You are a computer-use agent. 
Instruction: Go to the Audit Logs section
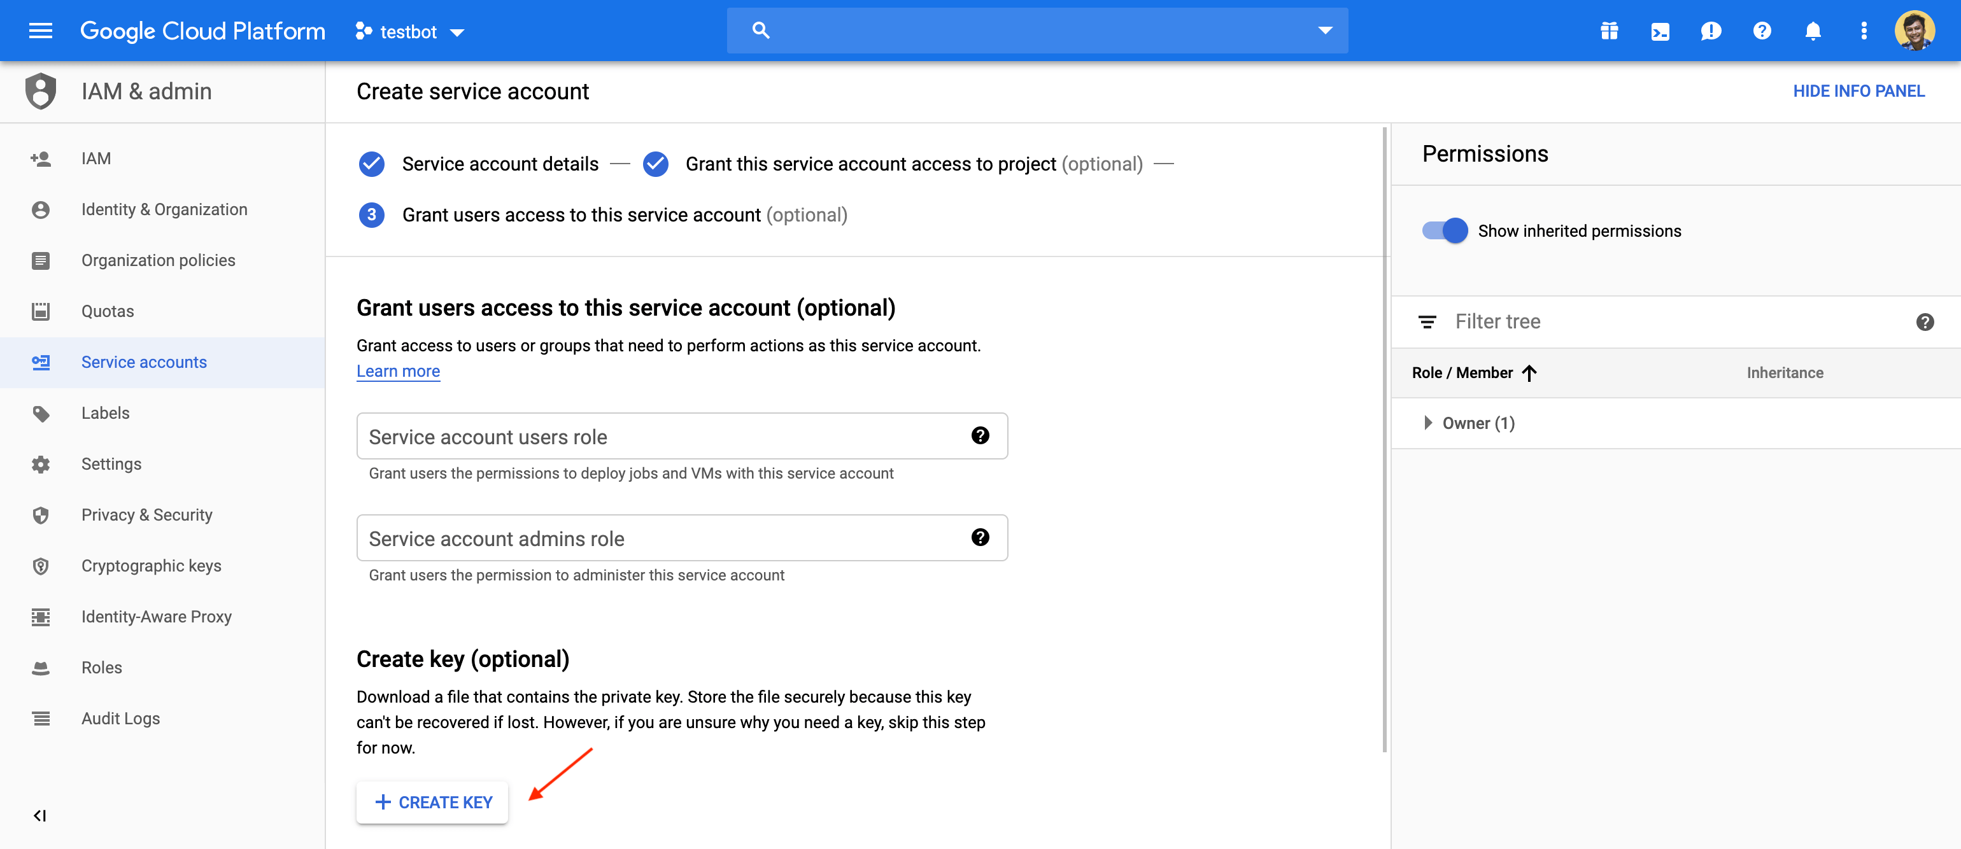pos(120,717)
